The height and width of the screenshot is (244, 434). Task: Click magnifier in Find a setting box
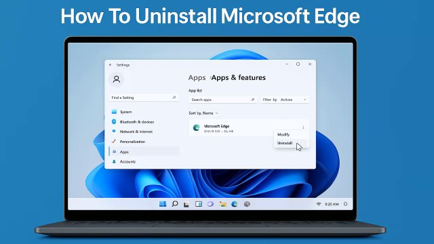(174, 98)
